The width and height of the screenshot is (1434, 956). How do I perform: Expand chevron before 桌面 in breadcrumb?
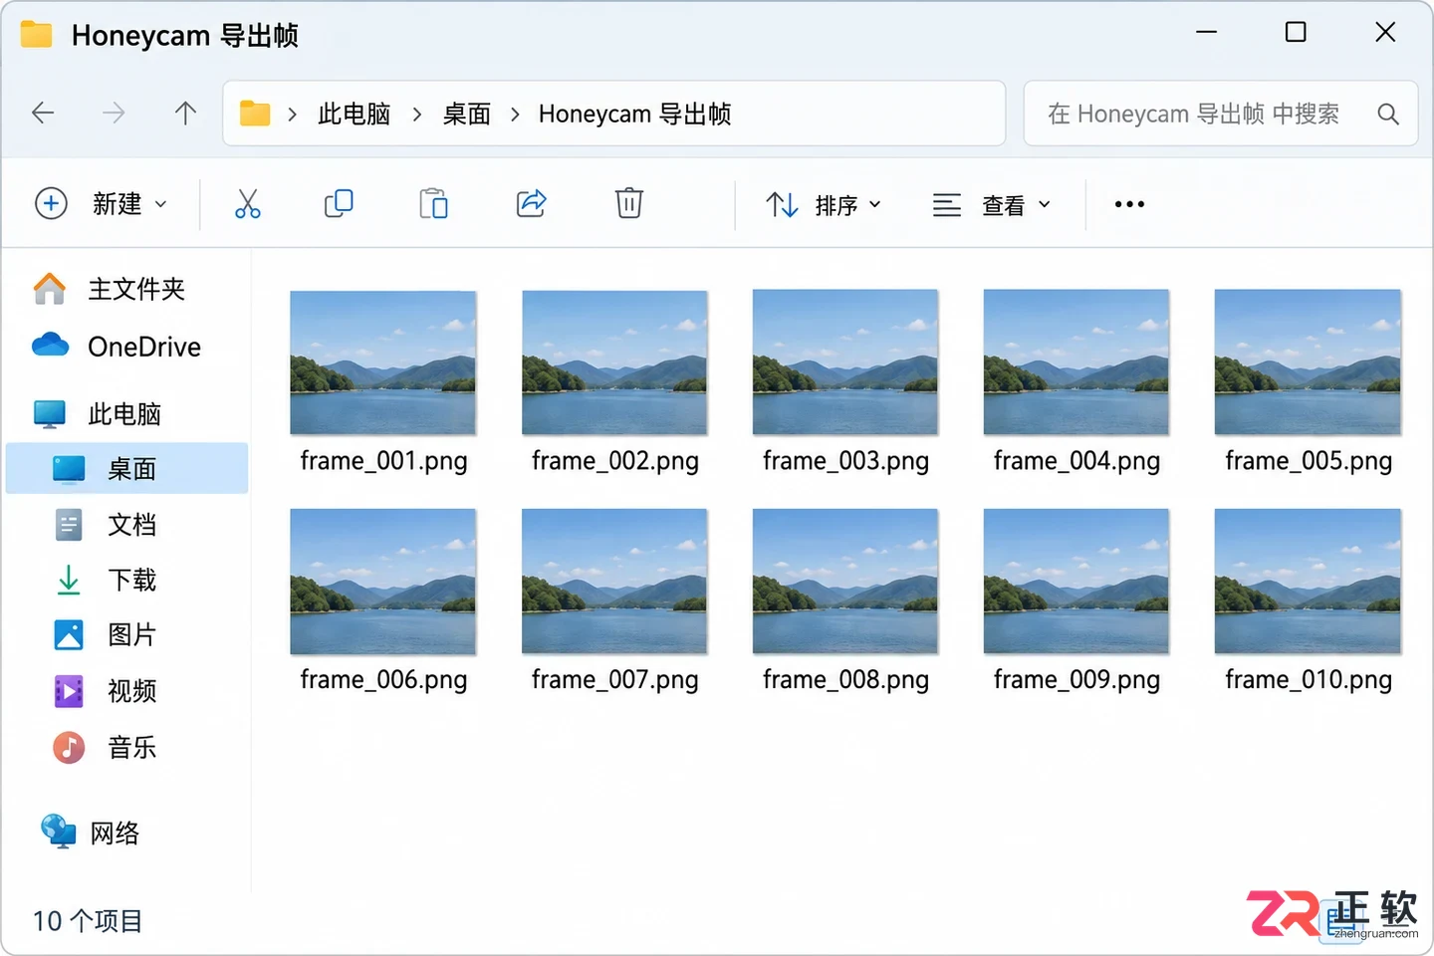417,115
